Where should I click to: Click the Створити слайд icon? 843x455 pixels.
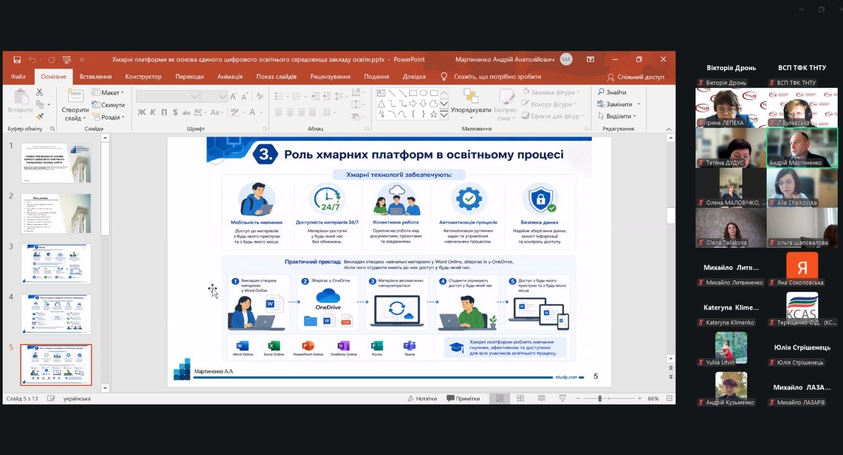click(75, 95)
